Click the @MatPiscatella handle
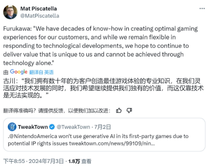 [40, 16]
